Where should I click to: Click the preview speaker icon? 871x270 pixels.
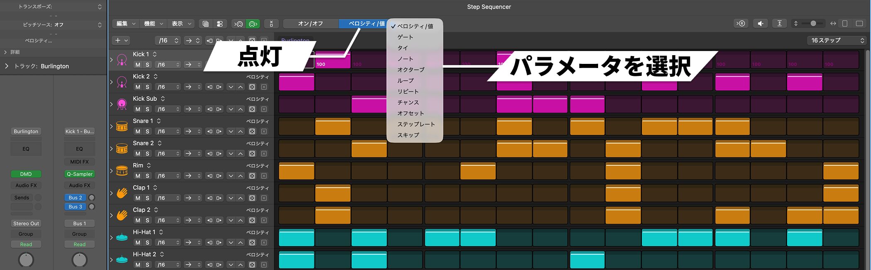click(760, 24)
